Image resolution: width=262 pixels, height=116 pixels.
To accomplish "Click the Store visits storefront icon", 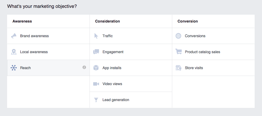I will [x=179, y=68].
